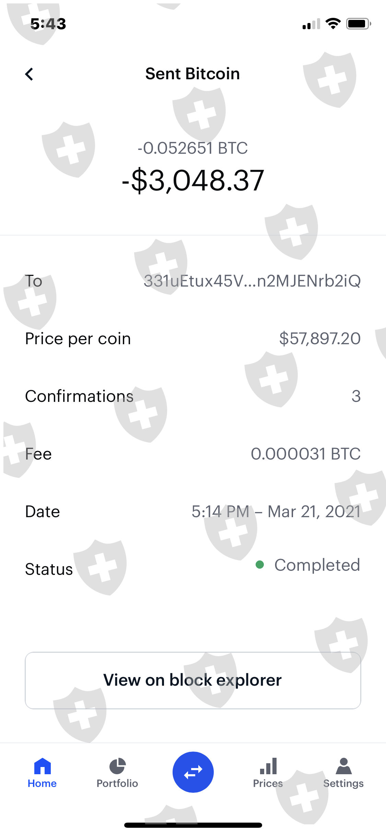Tap the Price per coin value $57,897.20

click(320, 339)
